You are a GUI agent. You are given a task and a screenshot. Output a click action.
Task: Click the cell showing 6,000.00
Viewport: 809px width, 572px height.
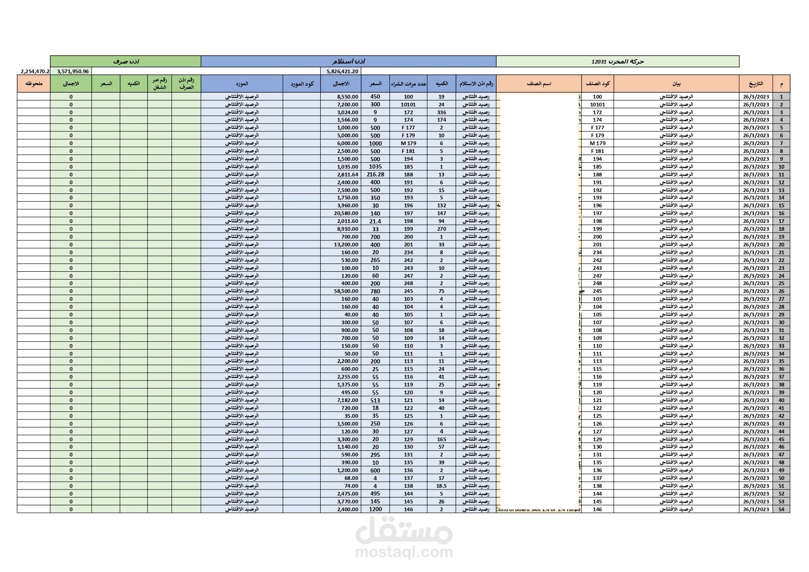click(341, 143)
